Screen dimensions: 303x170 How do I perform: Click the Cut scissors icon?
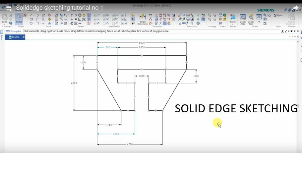[11, 15]
